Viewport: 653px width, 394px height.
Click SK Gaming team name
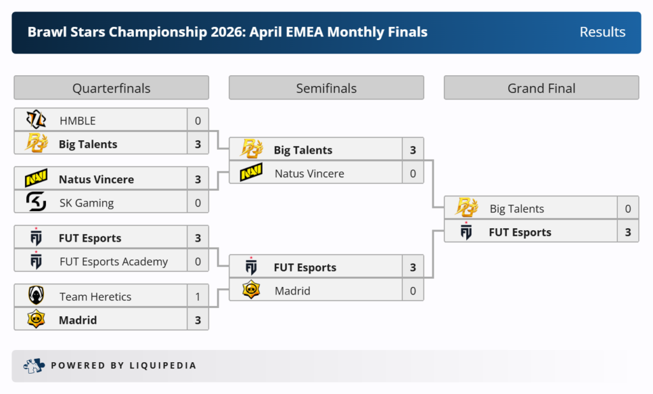click(x=87, y=203)
